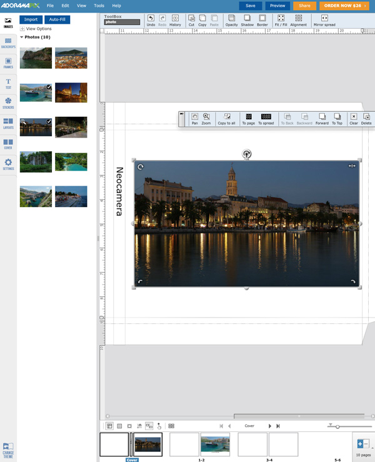Expand the View Options section
The height and width of the screenshot is (462, 375).
pos(36,29)
